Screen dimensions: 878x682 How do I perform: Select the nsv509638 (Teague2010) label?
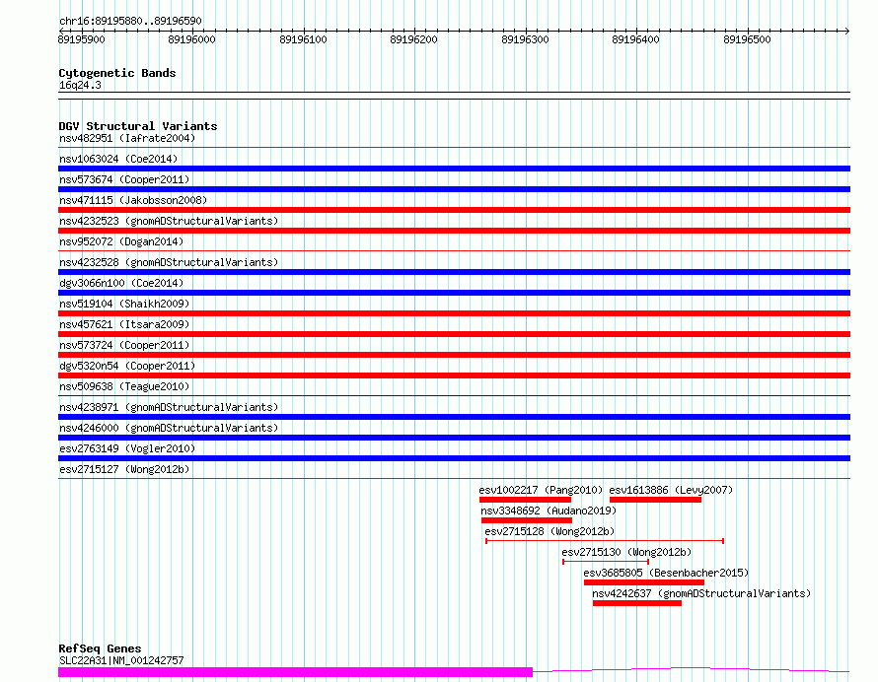pyautogui.click(x=124, y=386)
